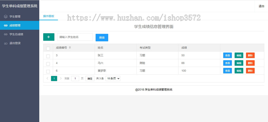This screenshot has height=122, width=268.
Task: Click the link icon beside 学生总成绩
Action: click(6, 34)
